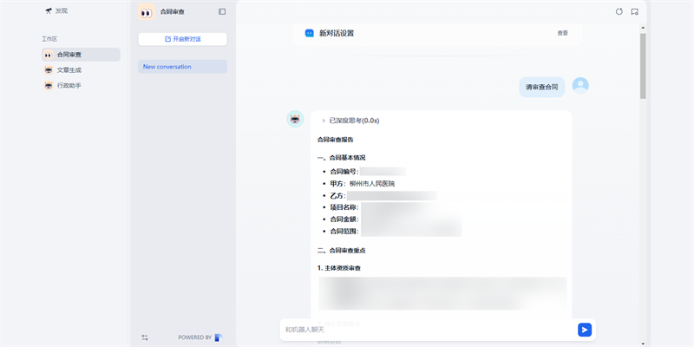Click the 开启新对话 button
Viewport: 694px width, 347px height.
point(182,39)
